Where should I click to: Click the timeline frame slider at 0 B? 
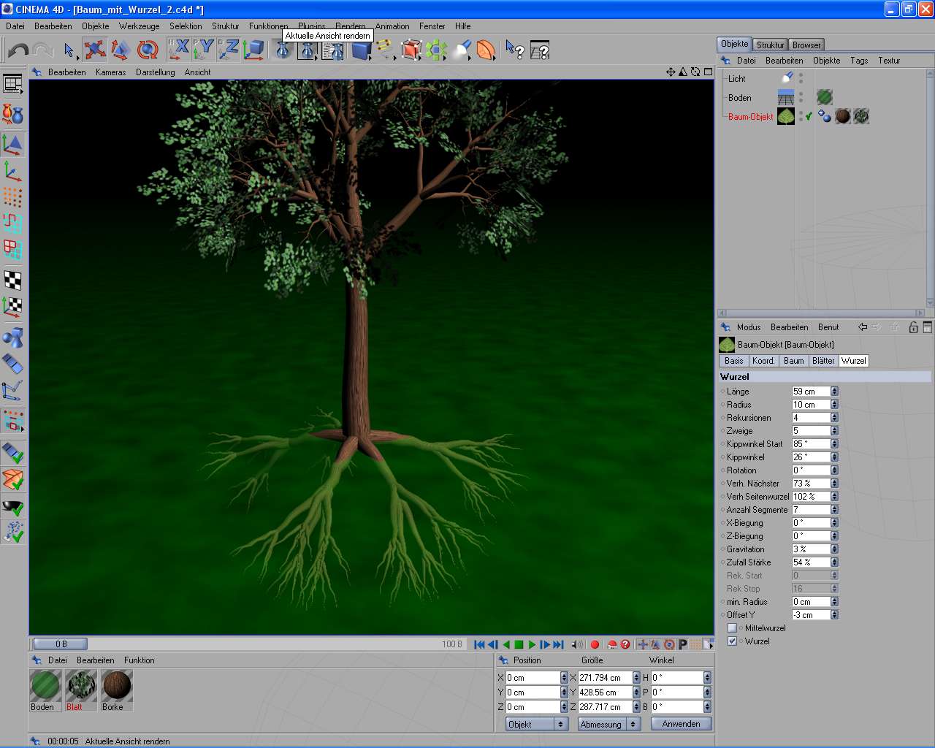[x=61, y=644]
